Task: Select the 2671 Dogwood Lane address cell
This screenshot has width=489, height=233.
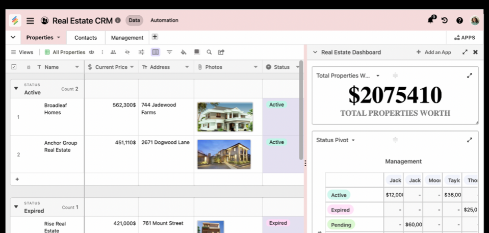Action: click(166, 154)
